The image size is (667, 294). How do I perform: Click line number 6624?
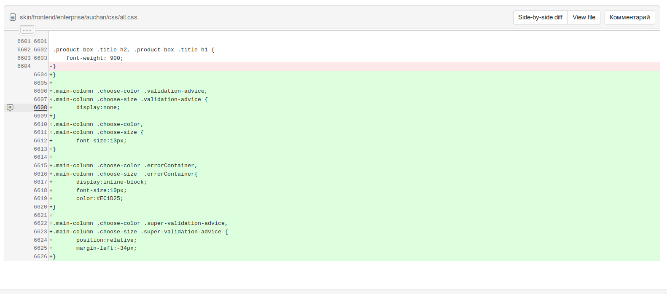click(40, 240)
